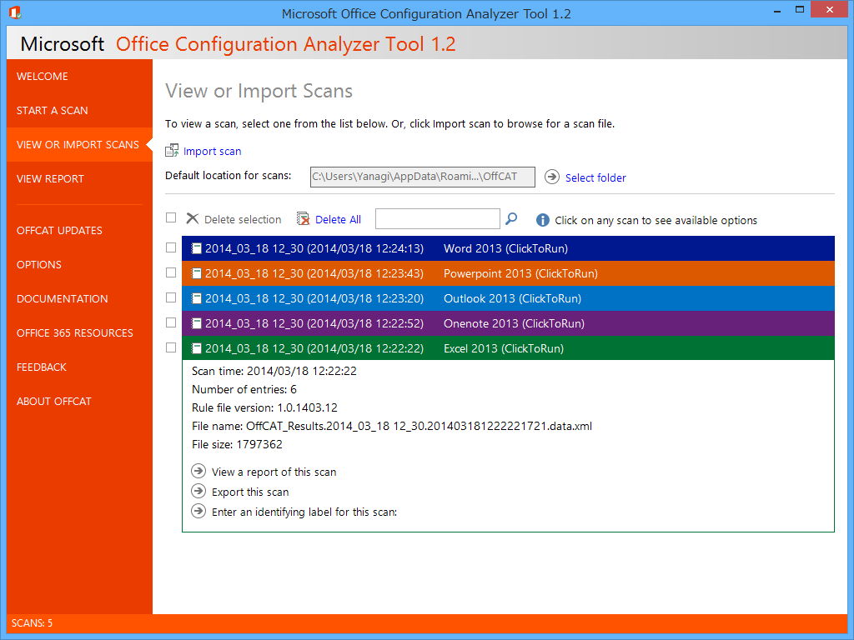Click the 'Scan time: 2014/03/18 12:22:22' text
The width and height of the screenshot is (854, 640).
(x=274, y=371)
